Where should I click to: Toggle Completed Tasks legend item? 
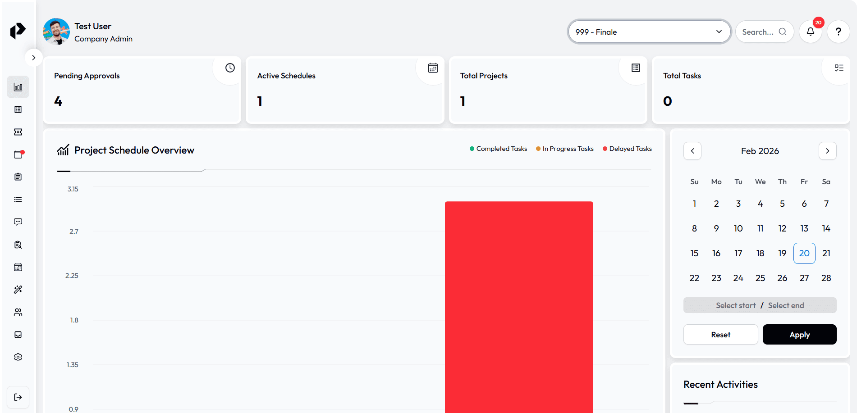(498, 149)
